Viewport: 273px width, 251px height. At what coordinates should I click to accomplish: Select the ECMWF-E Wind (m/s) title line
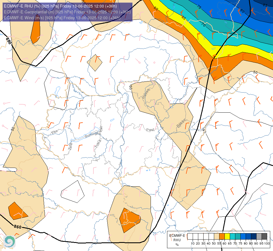62,18
